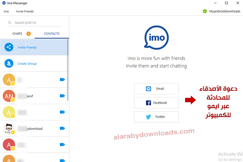Click the contact name ending 'assif'
The width and height of the screenshot is (243, 162).
(x=25, y=96)
